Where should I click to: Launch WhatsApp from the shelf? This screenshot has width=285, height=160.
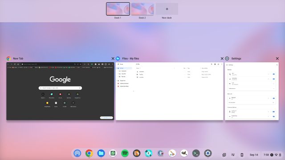113,153
